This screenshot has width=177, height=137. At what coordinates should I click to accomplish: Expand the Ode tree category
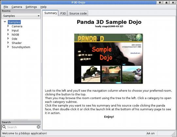pyautogui.click(x=8, y=39)
